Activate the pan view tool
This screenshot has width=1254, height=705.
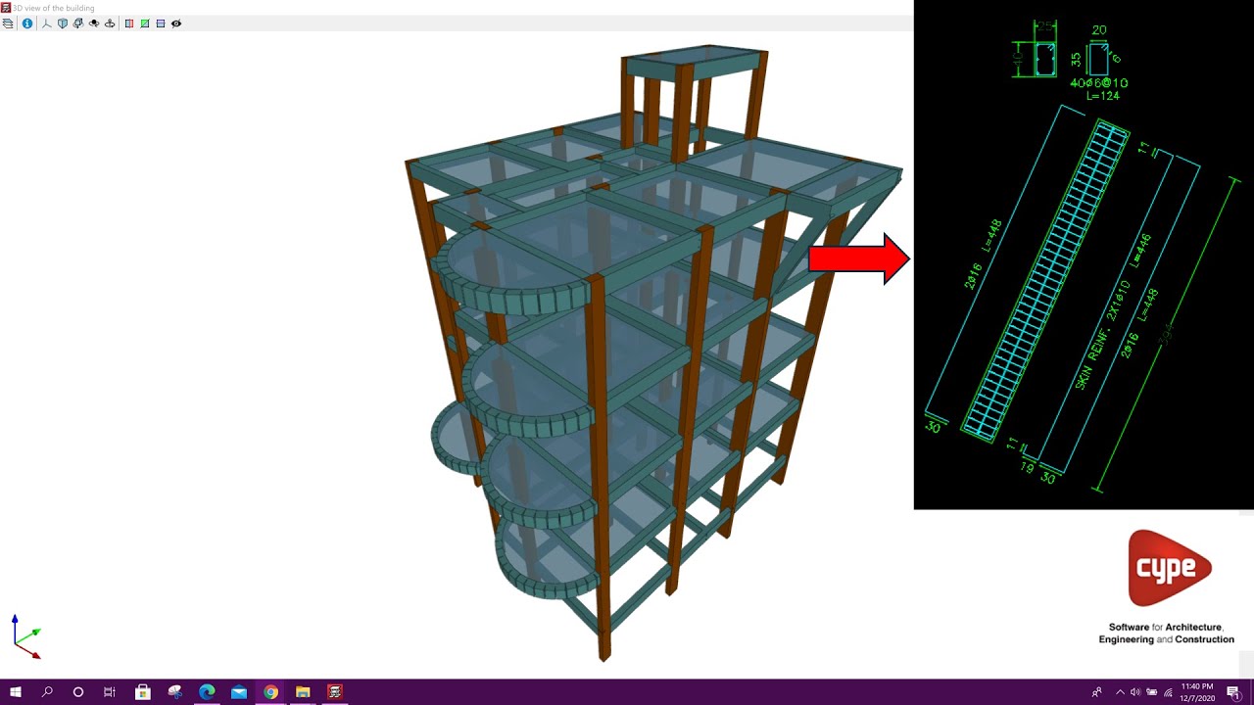[x=110, y=23]
